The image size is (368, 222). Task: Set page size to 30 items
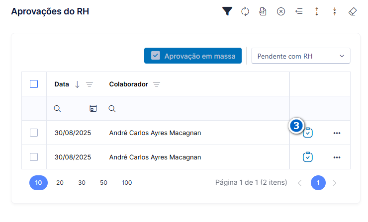pos(82,183)
